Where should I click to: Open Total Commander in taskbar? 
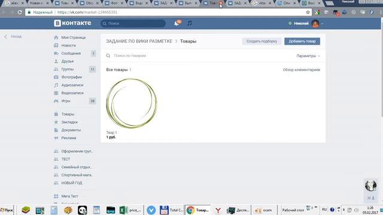pyautogui.click(x=171, y=210)
